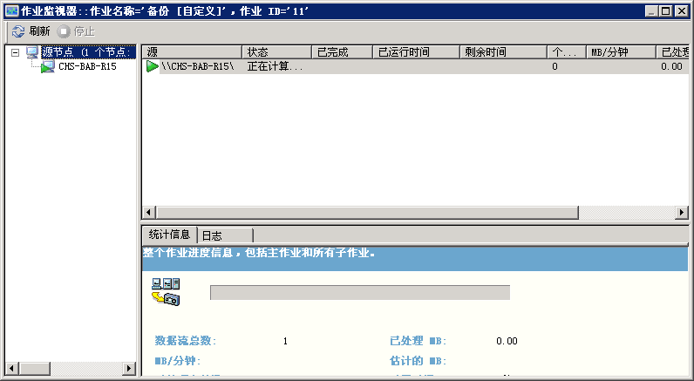
Task: Click the Stop (停止) toolbar button
Action: point(76,31)
